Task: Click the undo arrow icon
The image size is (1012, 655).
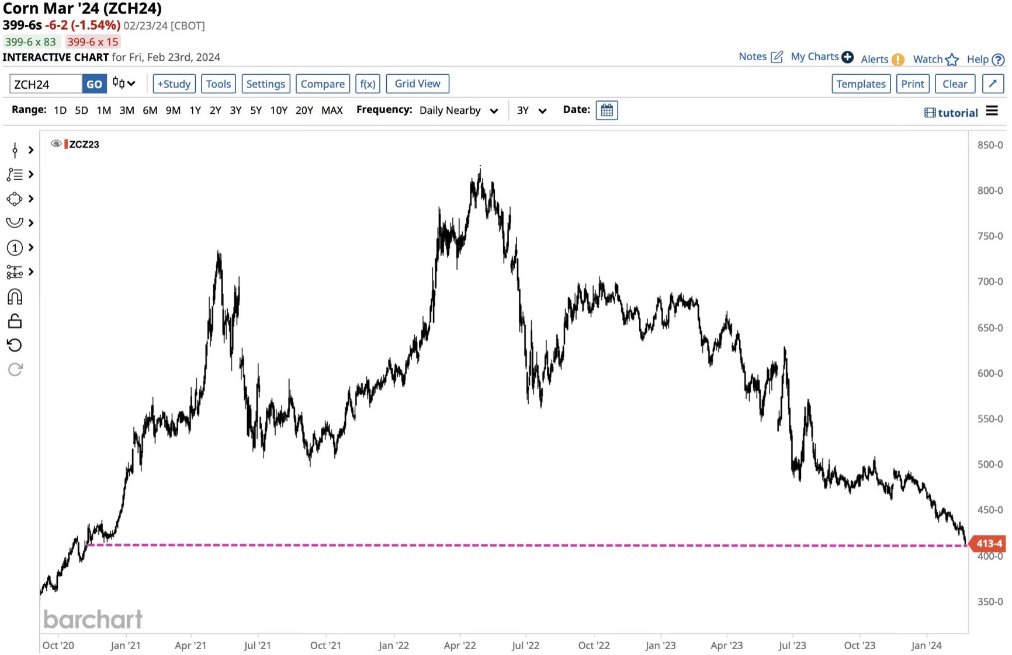Action: point(15,345)
